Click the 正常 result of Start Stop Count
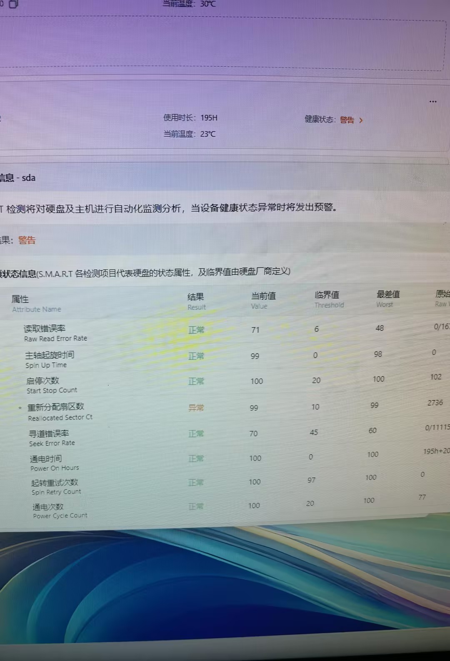This screenshot has height=661, width=450. [196, 381]
